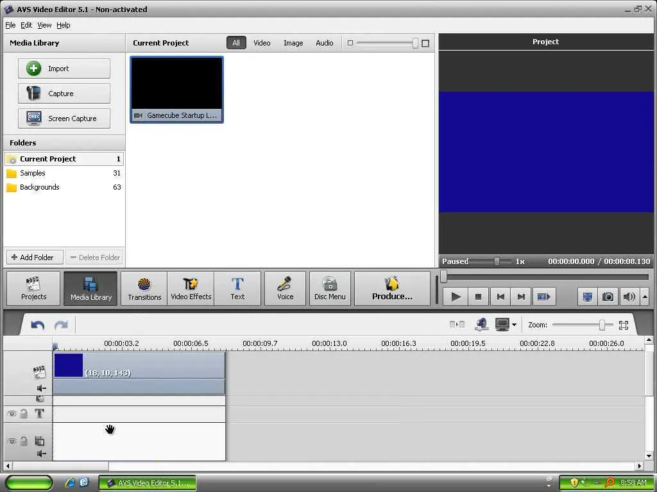
Task: Take a snapshot of the preview
Action: click(x=608, y=297)
